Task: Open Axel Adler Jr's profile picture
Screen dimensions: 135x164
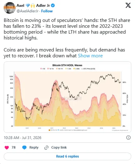Action: click(10, 8)
